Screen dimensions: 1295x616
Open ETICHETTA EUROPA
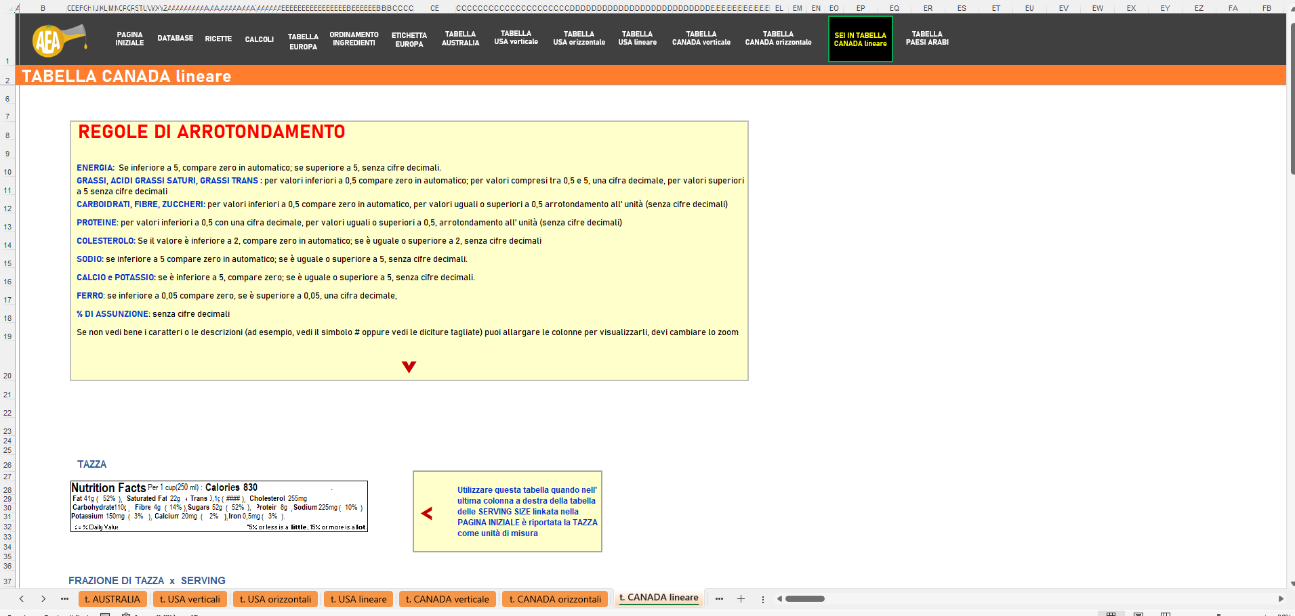pos(409,39)
